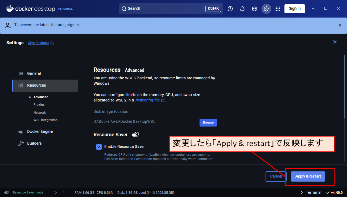Click the external link icon beside .wslconfig file
This screenshot has width=347, height=197.
pyautogui.click(x=163, y=100)
